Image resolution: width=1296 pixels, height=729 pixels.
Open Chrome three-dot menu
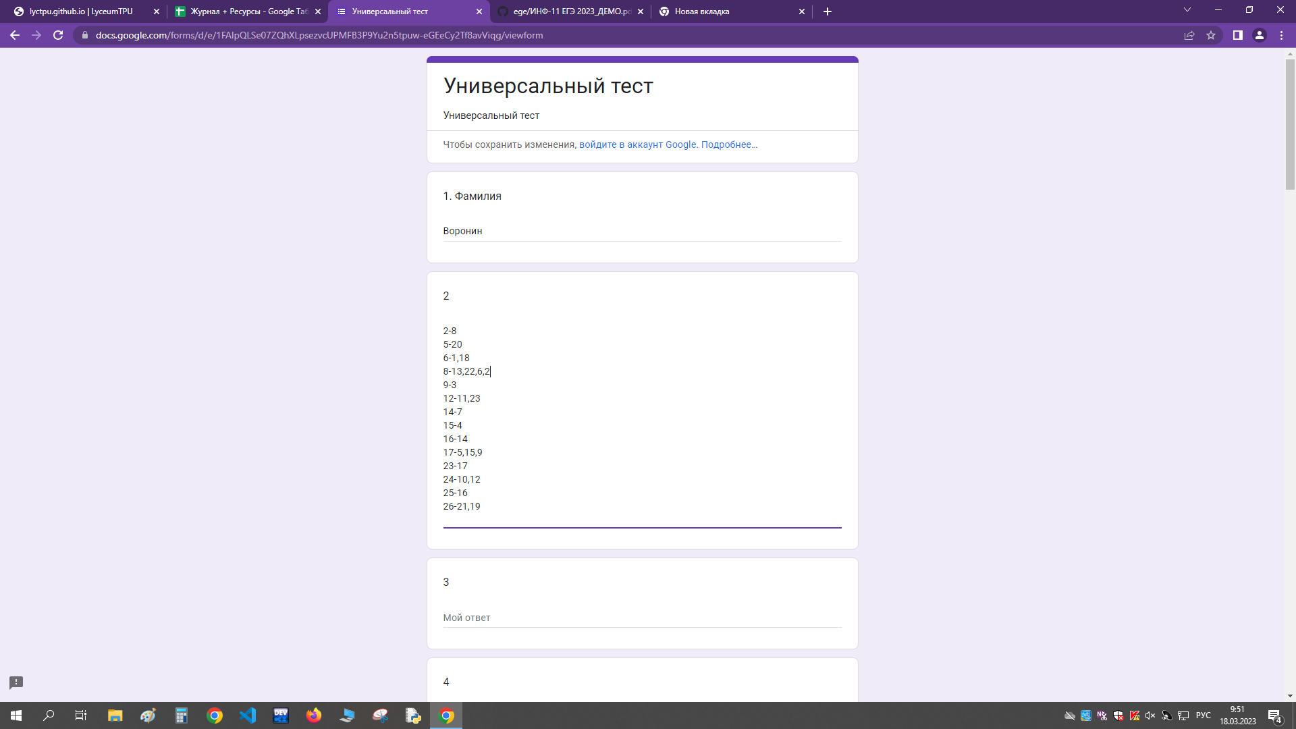(1281, 35)
